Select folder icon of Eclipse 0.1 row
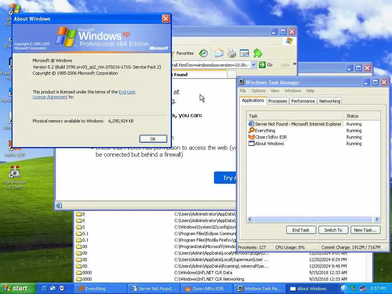 coord(79,234)
